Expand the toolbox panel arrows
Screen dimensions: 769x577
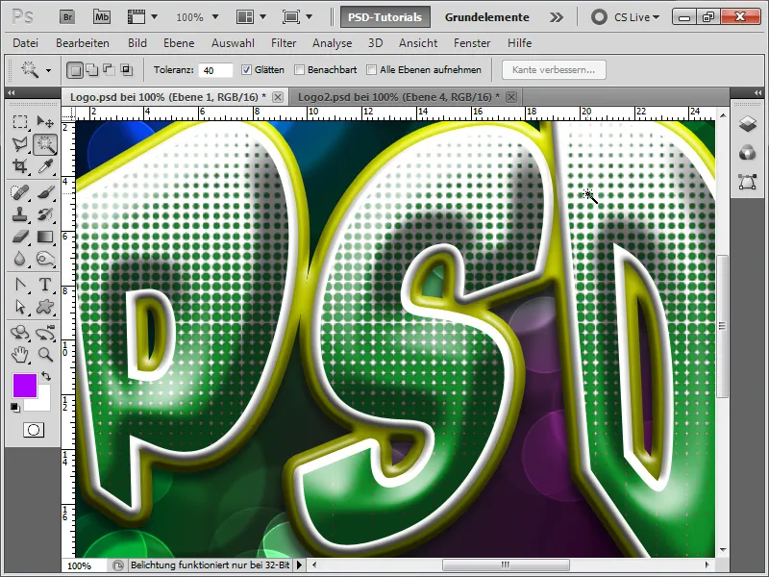(12, 92)
